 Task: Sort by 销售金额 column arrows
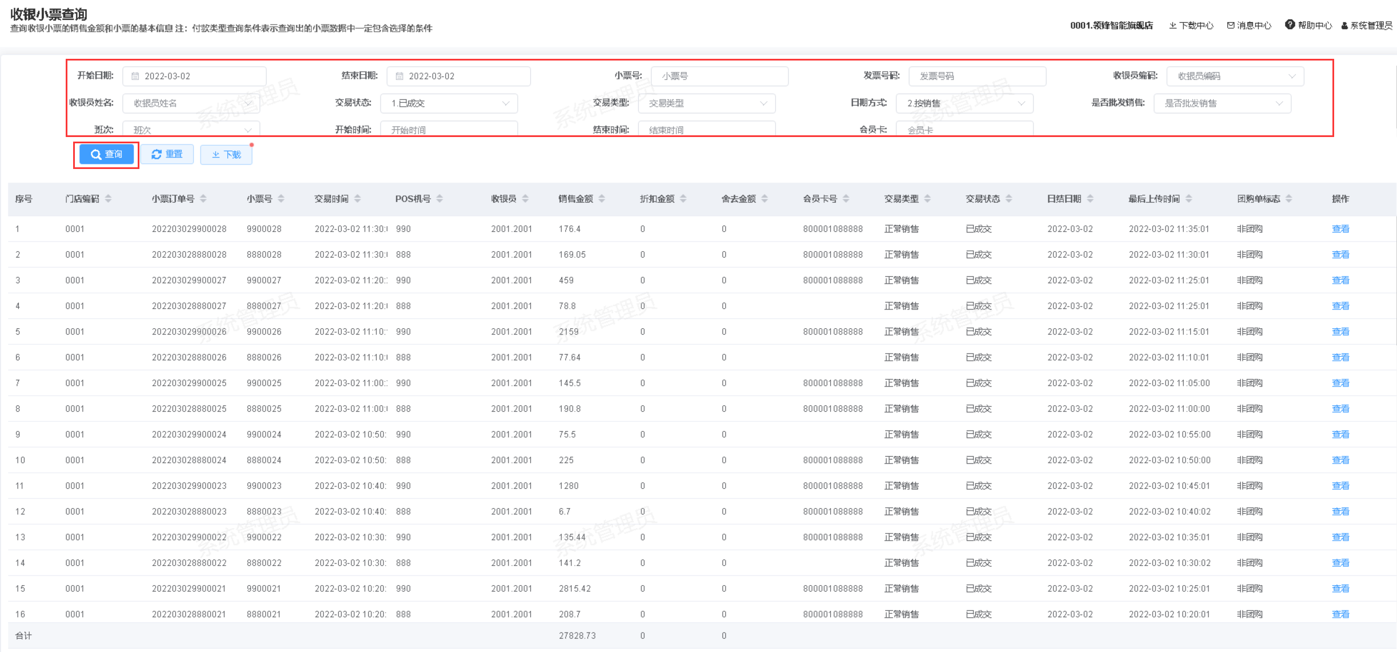point(602,199)
